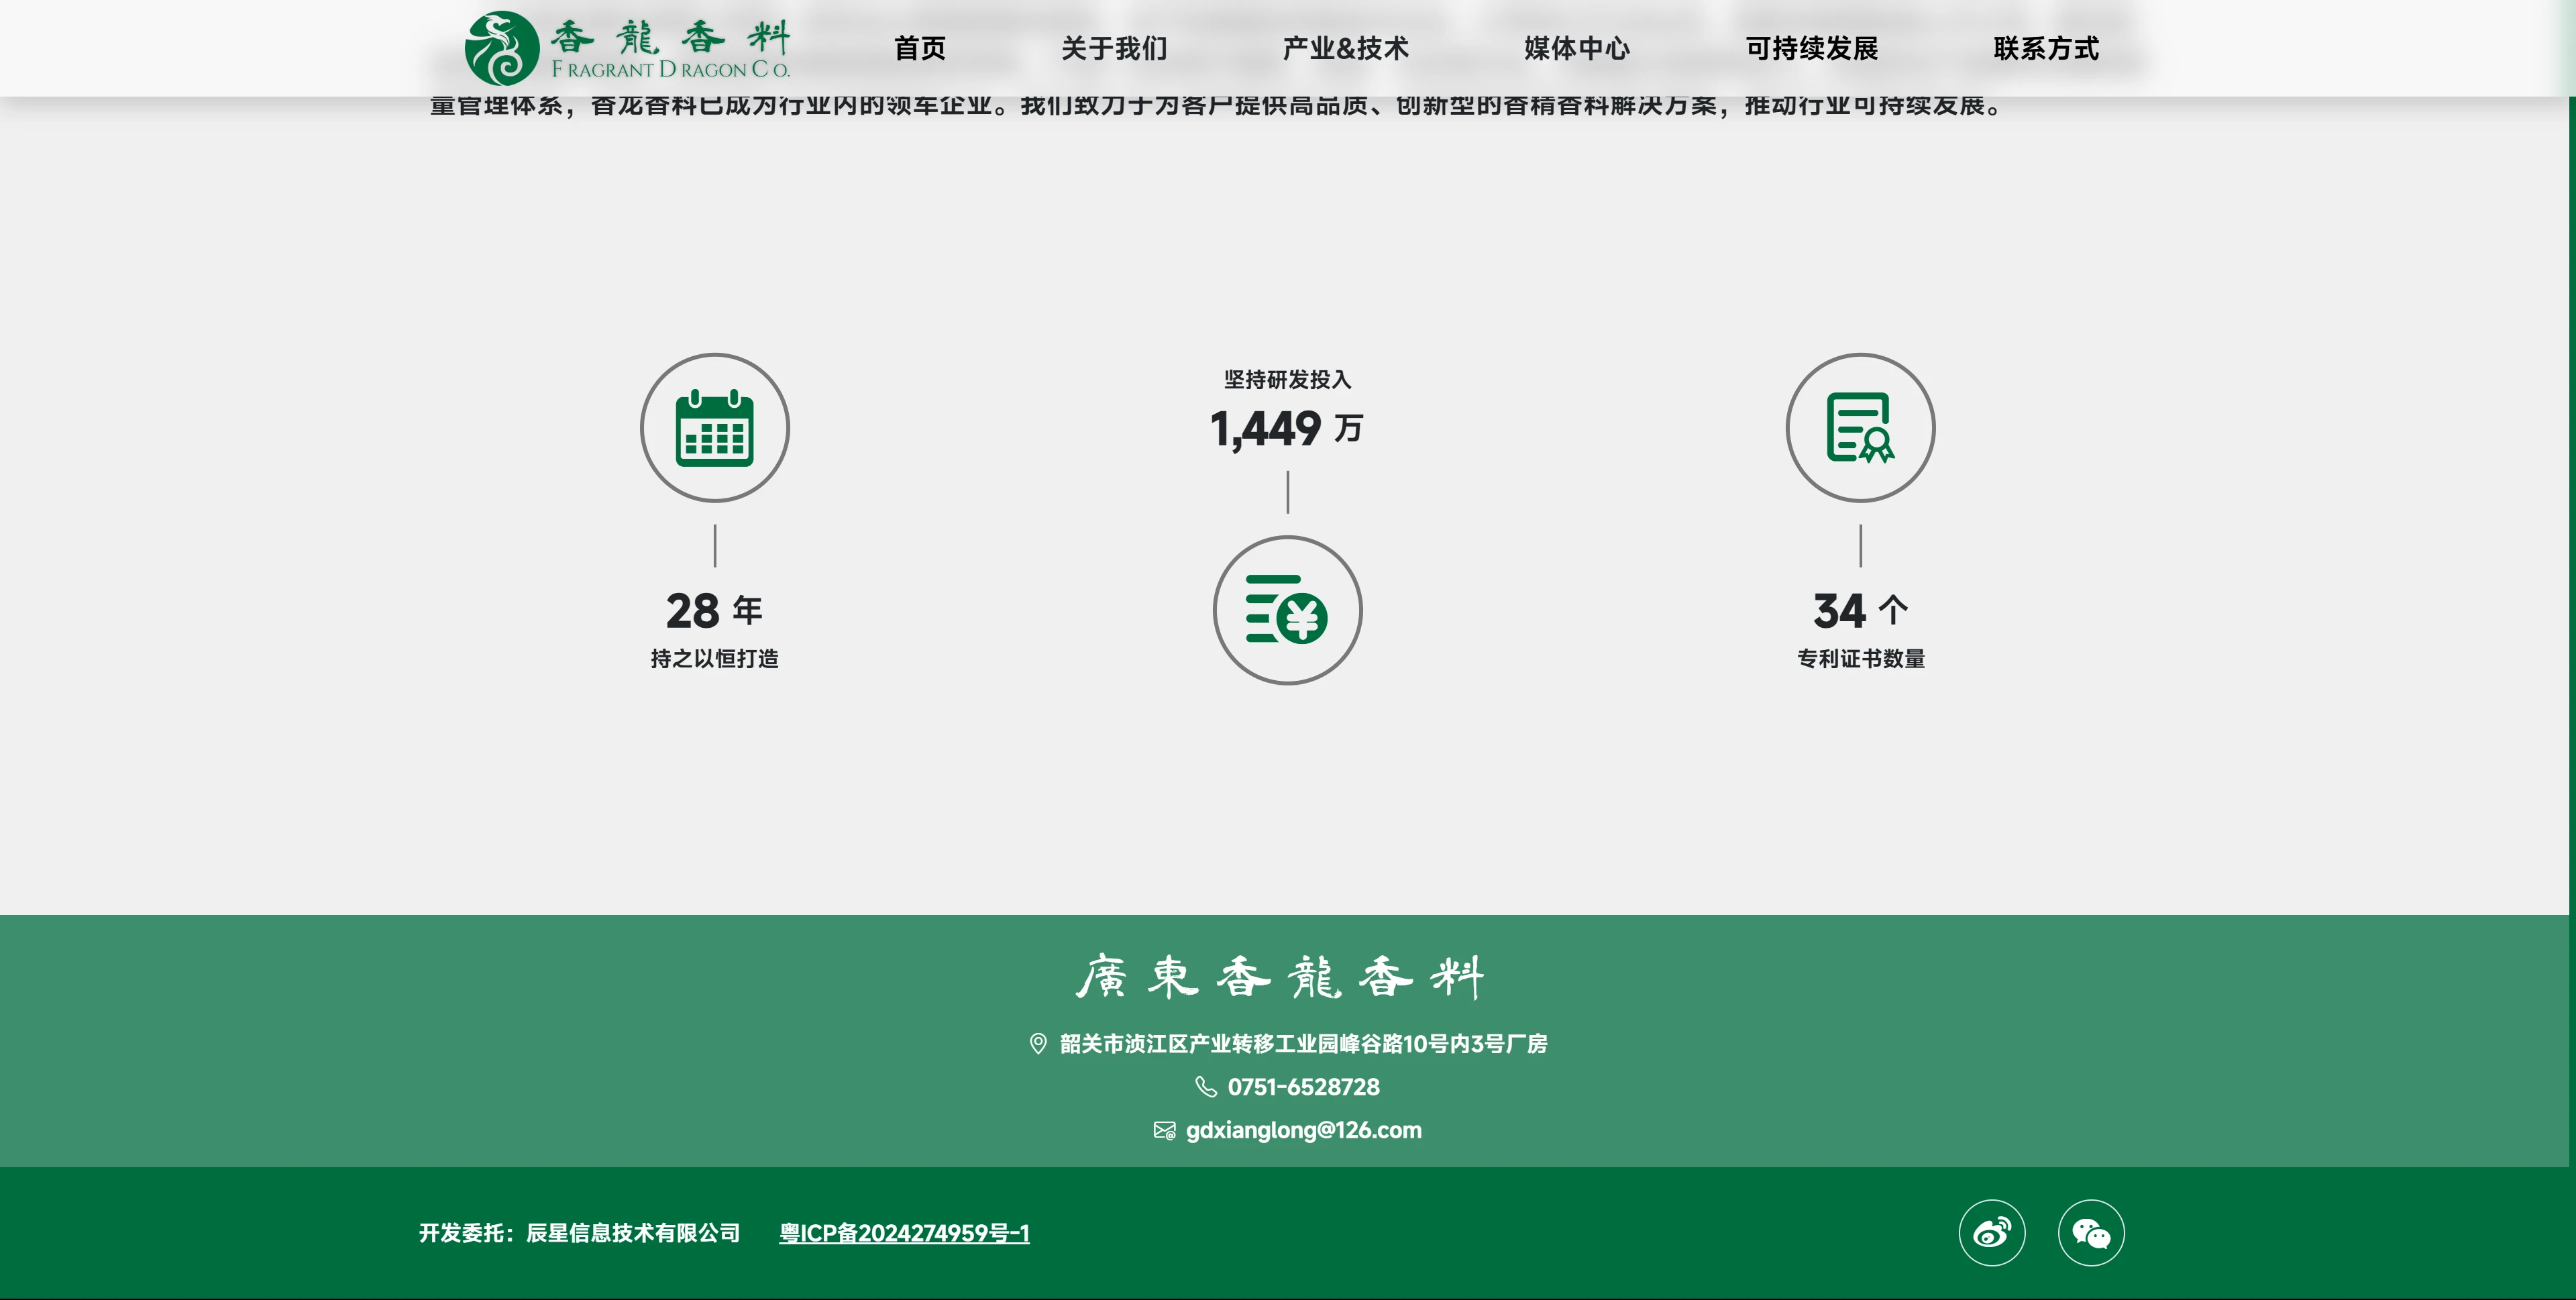The image size is (2576, 1300).
Task: Click phone number 0751-6528728
Action: [1303, 1087]
